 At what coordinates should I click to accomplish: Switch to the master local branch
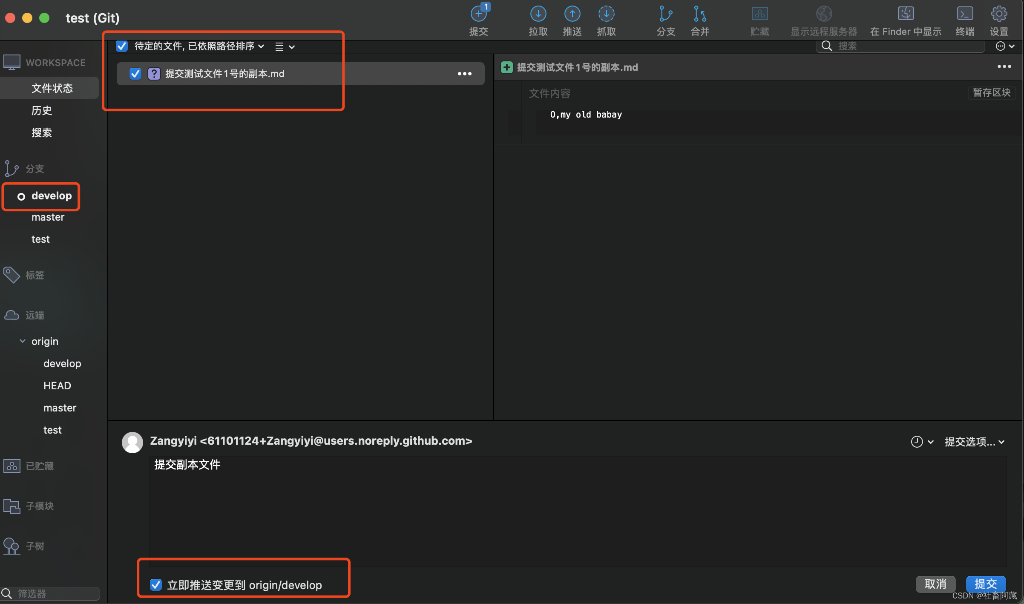pos(48,217)
